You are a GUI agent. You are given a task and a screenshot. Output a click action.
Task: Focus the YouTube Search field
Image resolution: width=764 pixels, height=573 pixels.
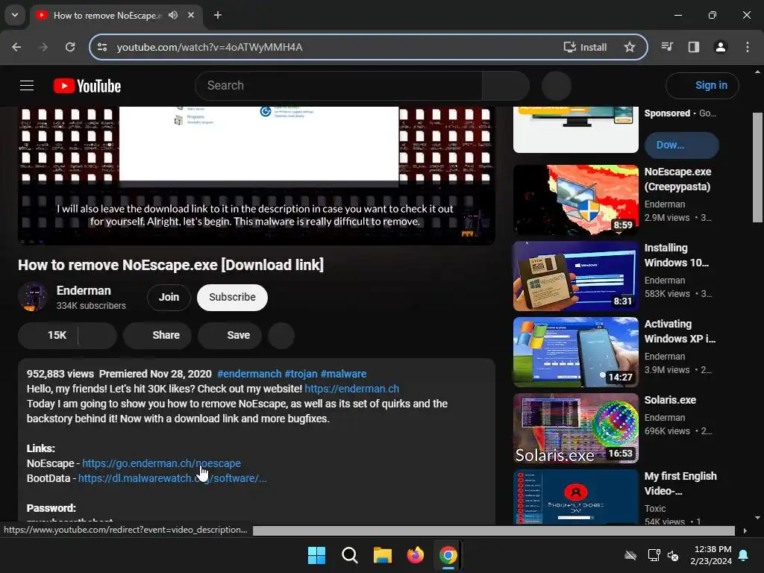pos(339,86)
